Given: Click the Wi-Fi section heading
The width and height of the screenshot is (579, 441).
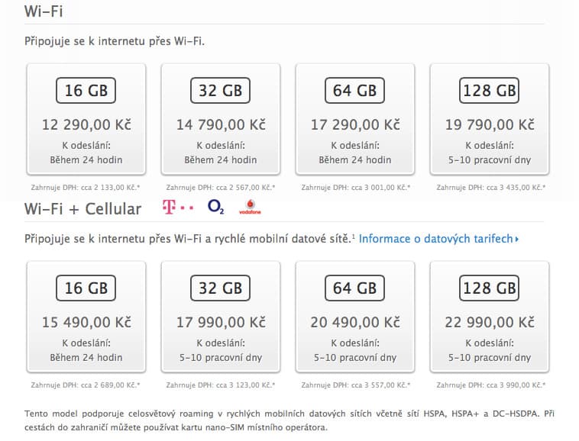Looking at the screenshot, I should [x=44, y=11].
